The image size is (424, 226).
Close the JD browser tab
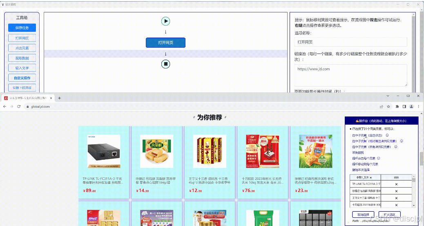coord(51,98)
